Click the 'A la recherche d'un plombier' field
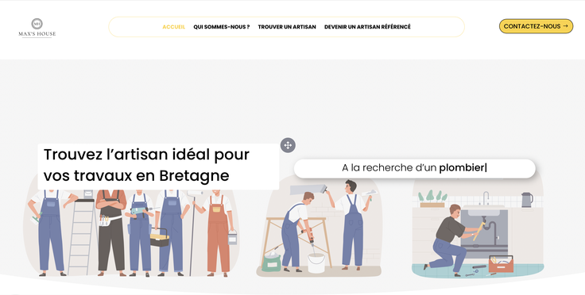 pos(414,168)
